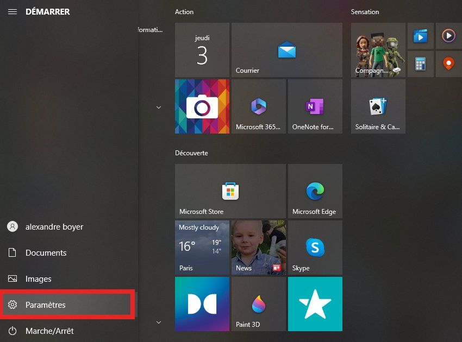Open the Courrier mail tile
The width and height of the screenshot is (462, 342).
click(287, 50)
